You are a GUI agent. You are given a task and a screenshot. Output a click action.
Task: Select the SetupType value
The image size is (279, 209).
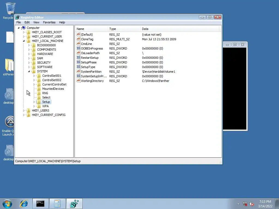coord(88,67)
